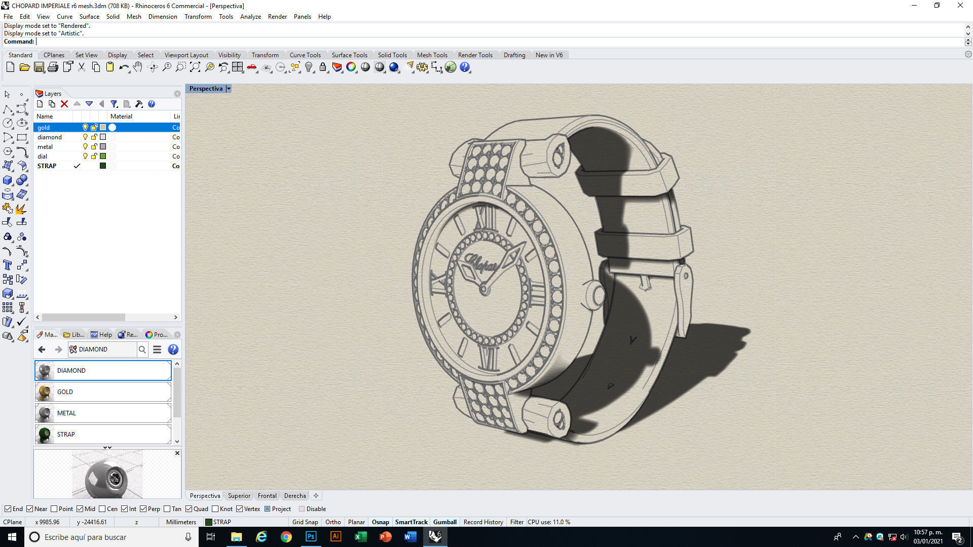Select the GOLD material in the list

[x=103, y=392]
